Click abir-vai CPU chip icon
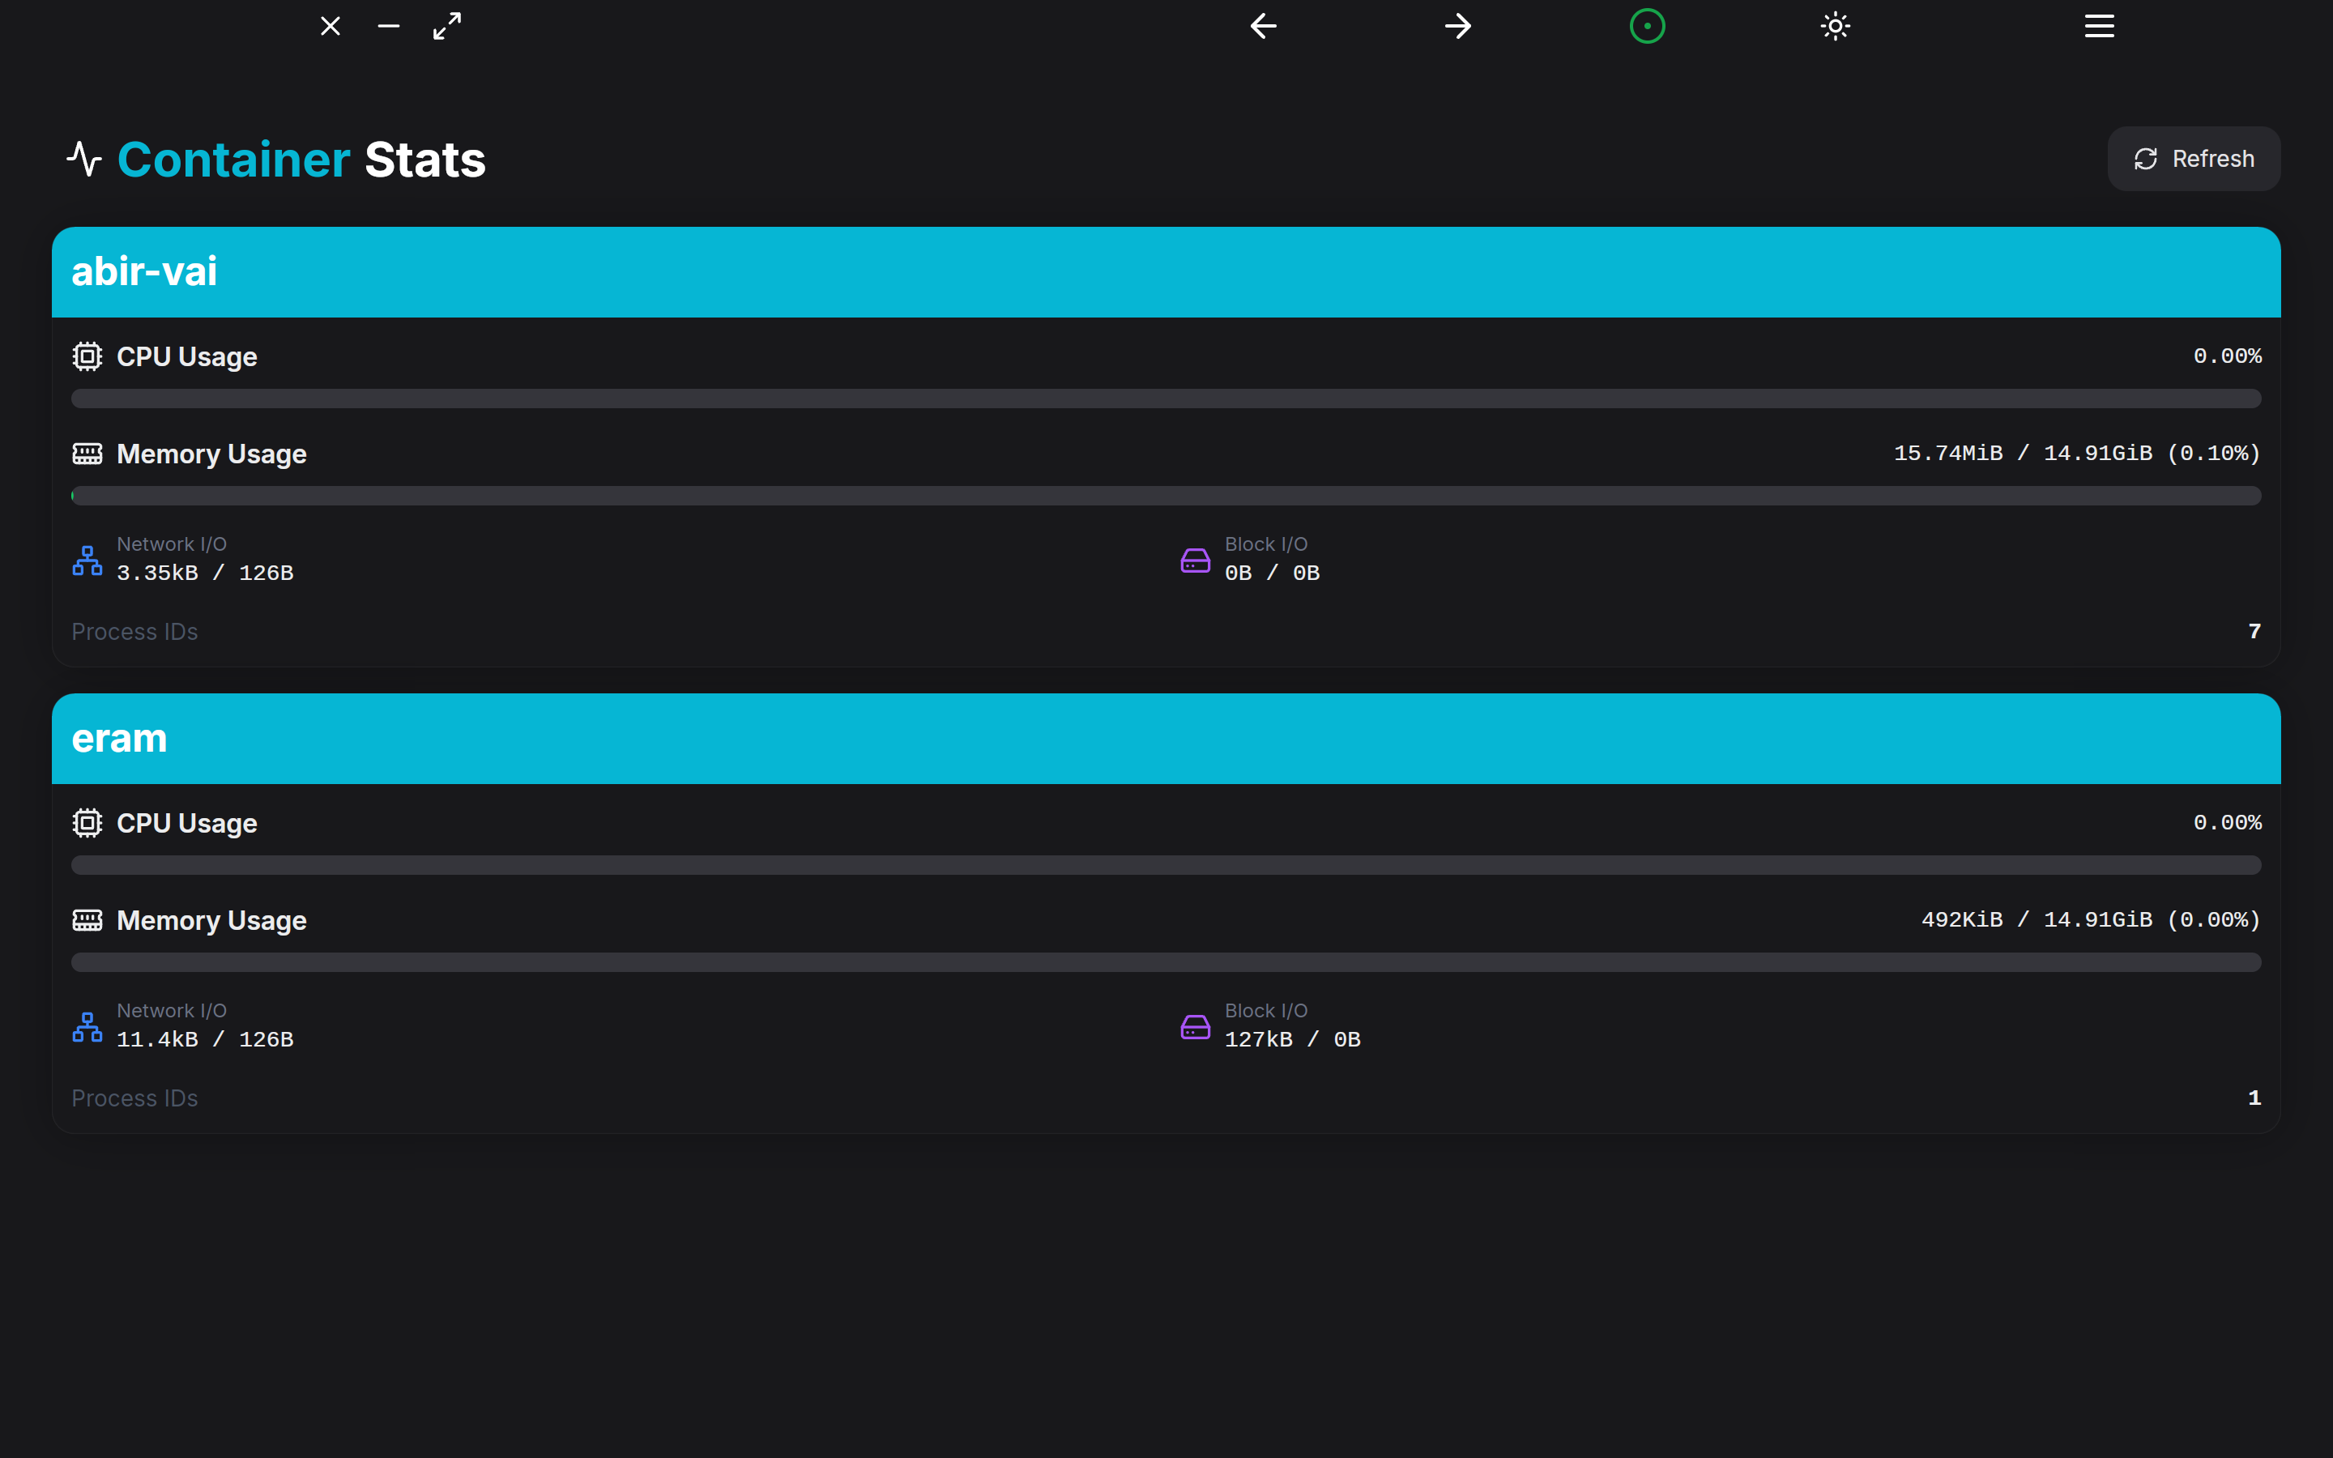Image resolution: width=2333 pixels, height=1458 pixels. tap(87, 356)
